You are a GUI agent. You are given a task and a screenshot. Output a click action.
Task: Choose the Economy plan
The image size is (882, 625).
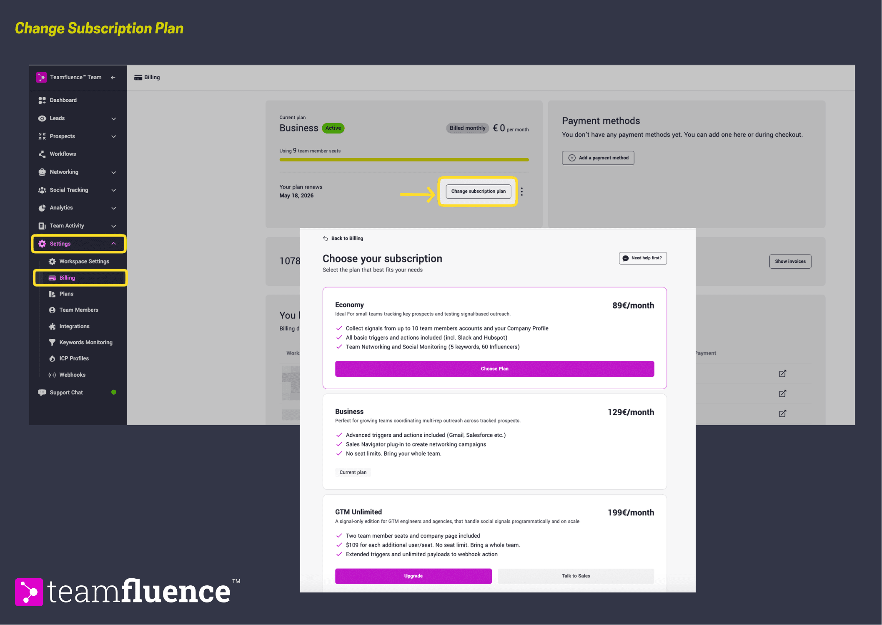pos(494,369)
